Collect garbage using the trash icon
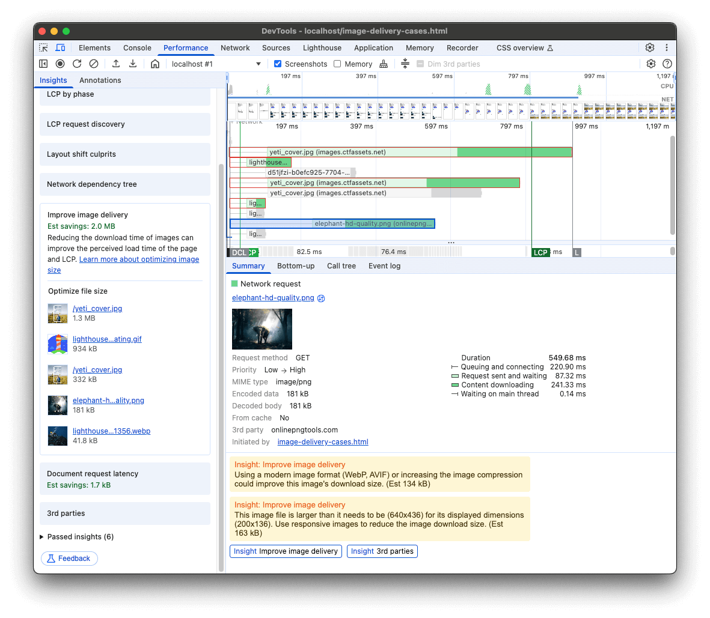This screenshot has width=710, height=618. [384, 63]
